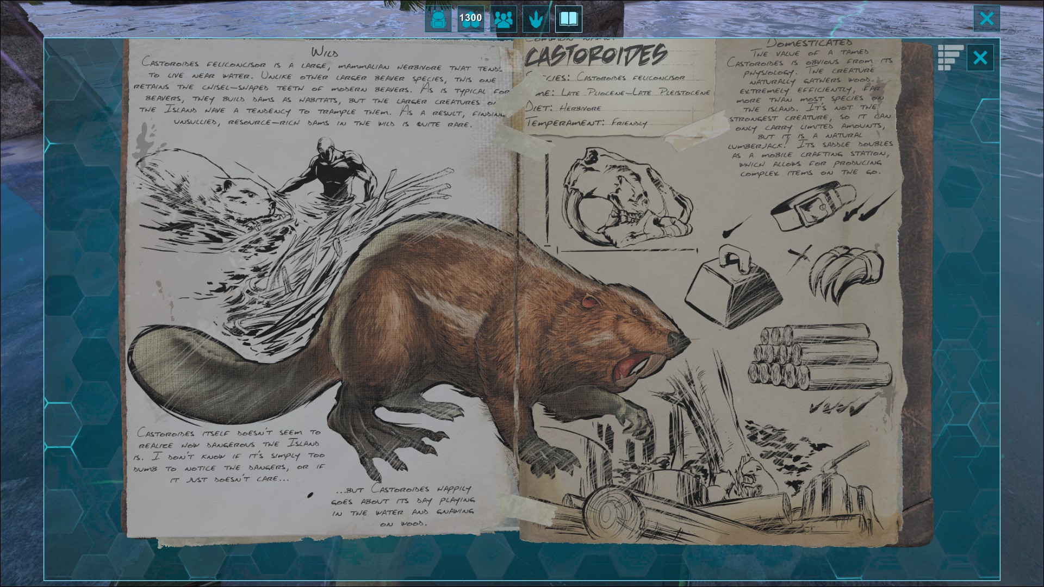
Task: Click the claw sketch on right page
Action: (x=846, y=272)
